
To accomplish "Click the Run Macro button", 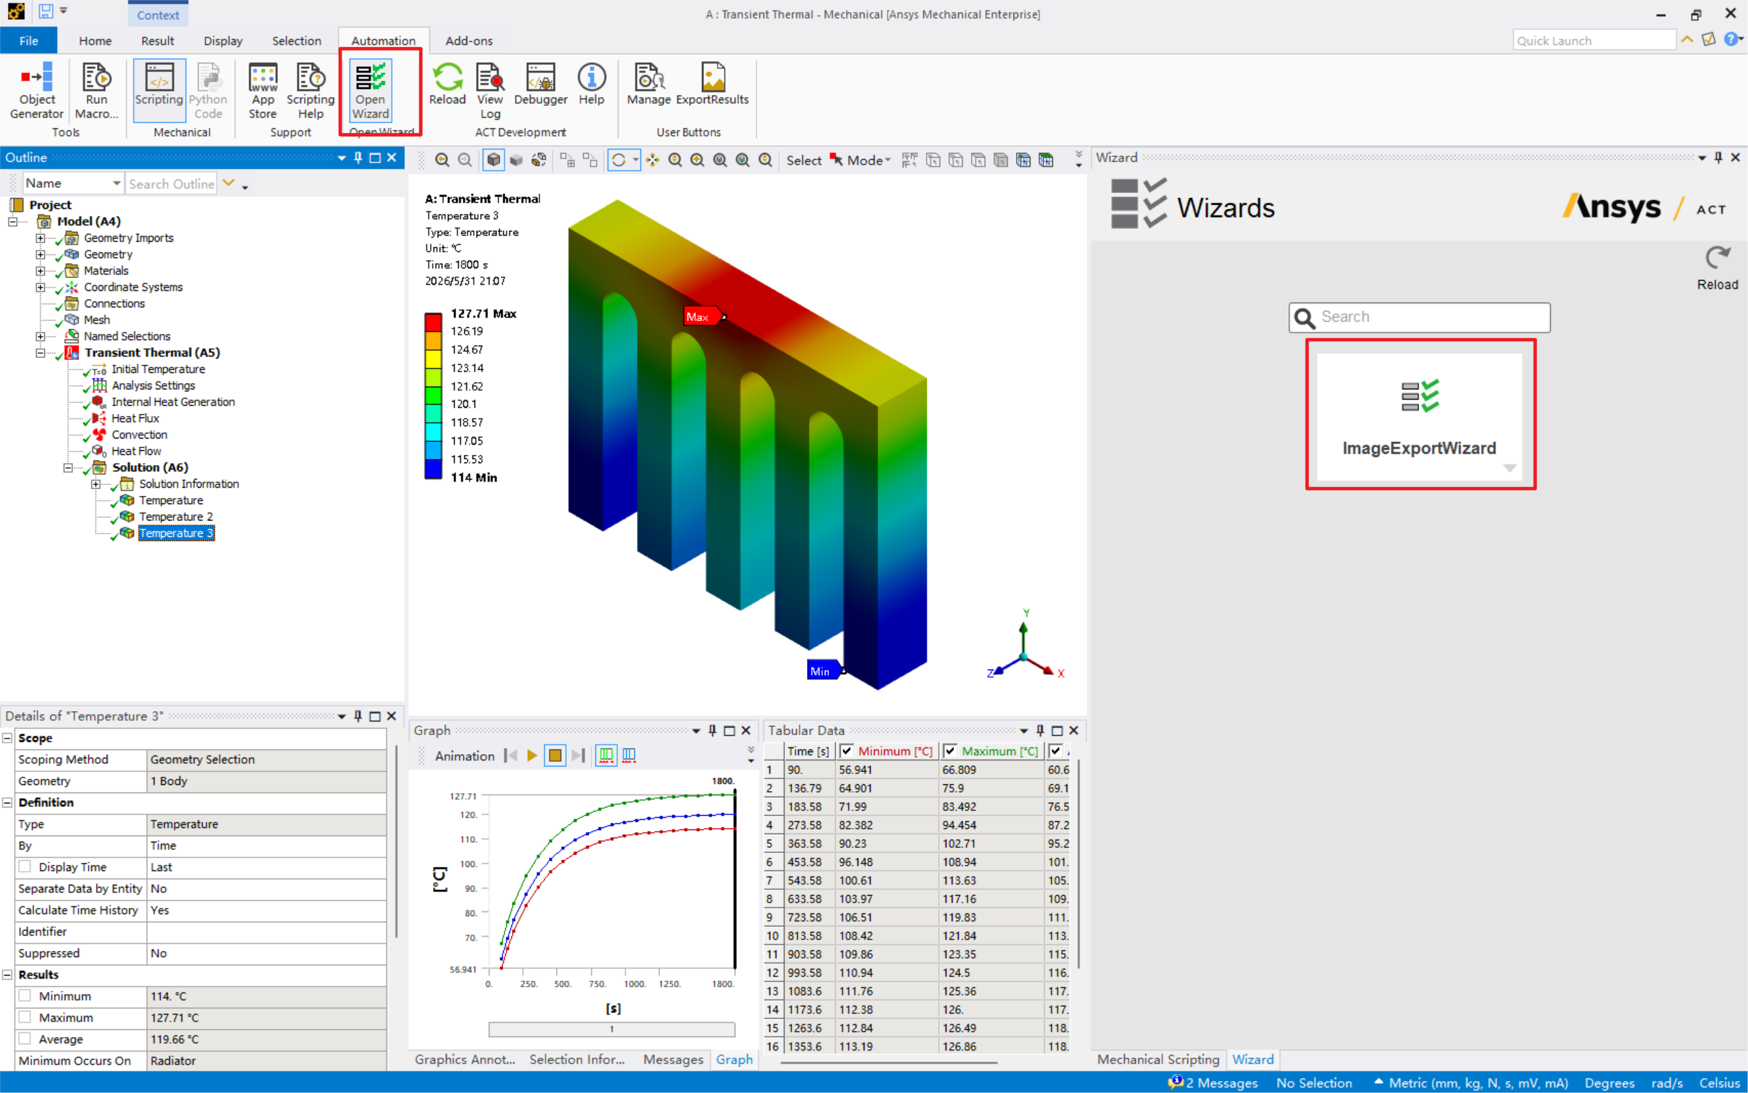I will pyautogui.click(x=96, y=90).
